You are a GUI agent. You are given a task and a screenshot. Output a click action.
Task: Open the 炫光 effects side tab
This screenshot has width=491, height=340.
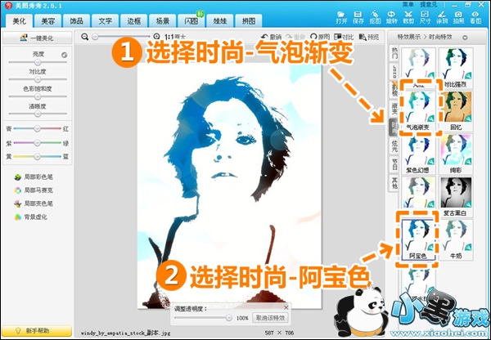[x=394, y=146]
